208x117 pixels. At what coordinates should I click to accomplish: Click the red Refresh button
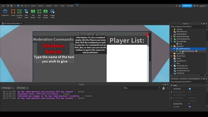click(53, 52)
